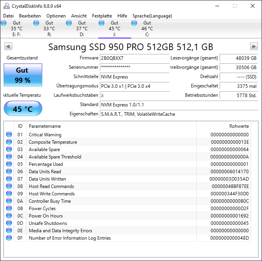Click the Rohwerte column header

coord(224,126)
